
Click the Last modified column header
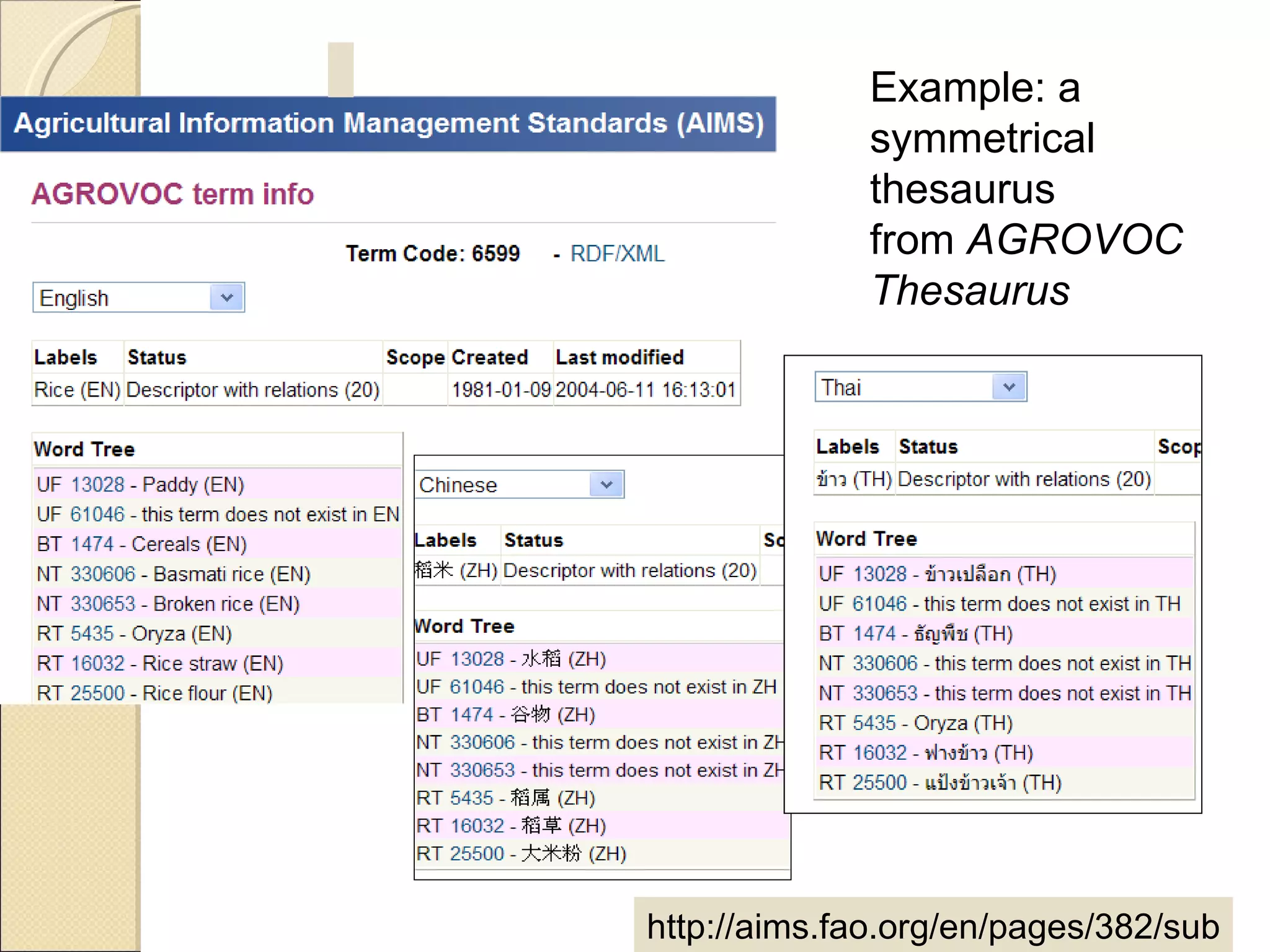pyautogui.click(x=619, y=357)
